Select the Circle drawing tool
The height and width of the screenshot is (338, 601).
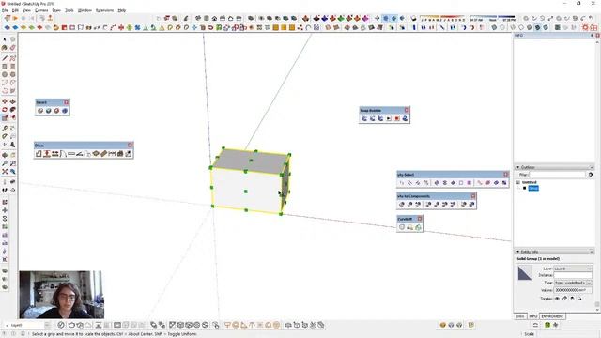(5, 74)
